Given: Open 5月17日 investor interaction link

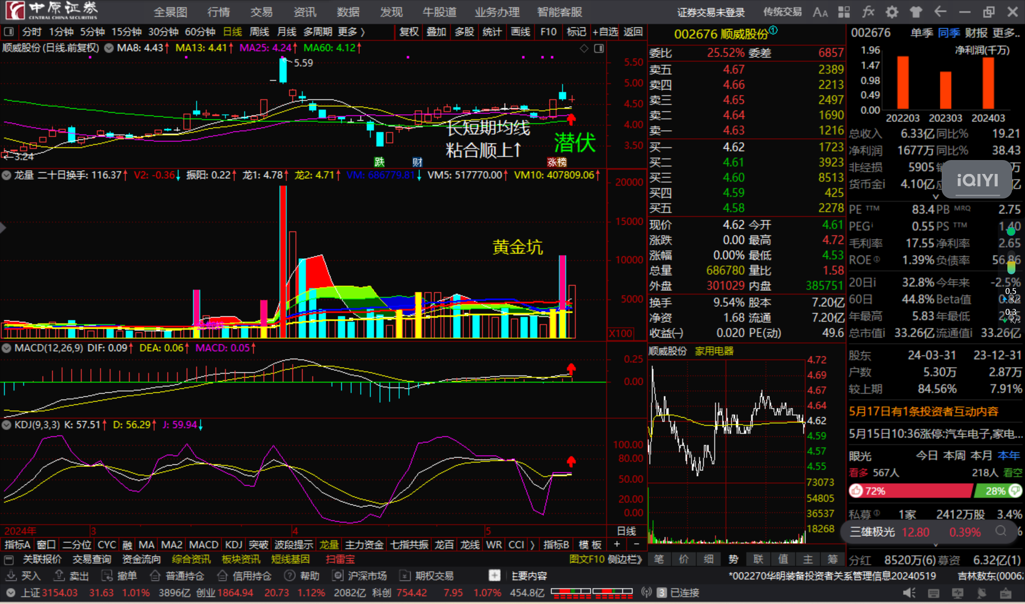Looking at the screenshot, I should pyautogui.click(x=924, y=411).
